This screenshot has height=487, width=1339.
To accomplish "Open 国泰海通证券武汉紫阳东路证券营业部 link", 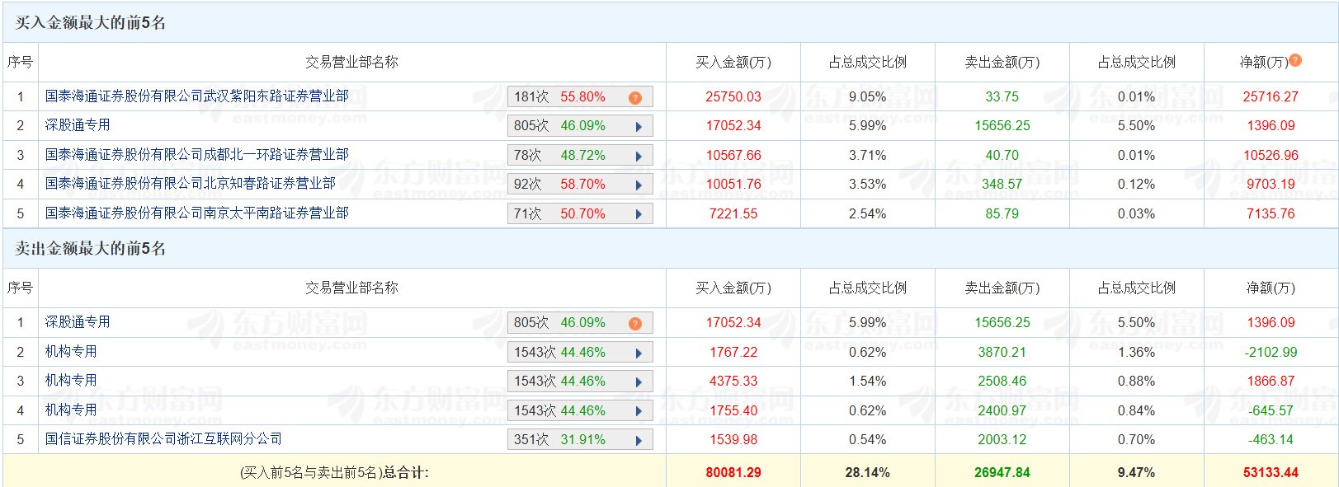I will [196, 96].
